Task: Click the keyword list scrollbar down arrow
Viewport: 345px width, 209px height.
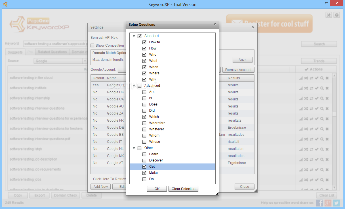Action: click(x=334, y=187)
